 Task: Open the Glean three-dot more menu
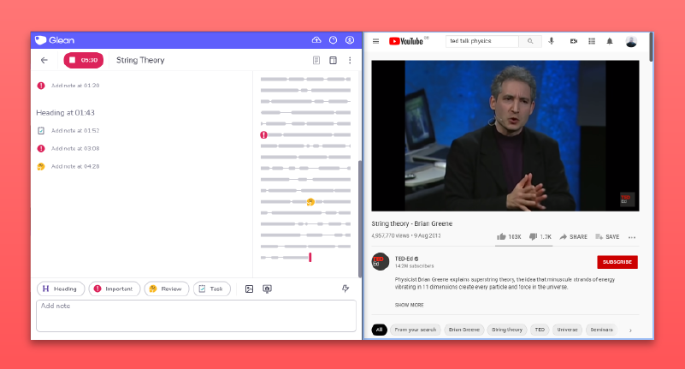(350, 60)
